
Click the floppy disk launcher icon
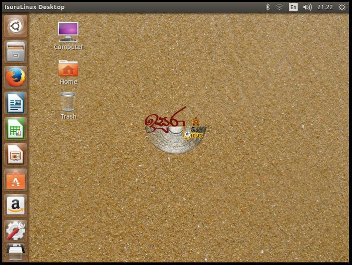click(x=15, y=253)
